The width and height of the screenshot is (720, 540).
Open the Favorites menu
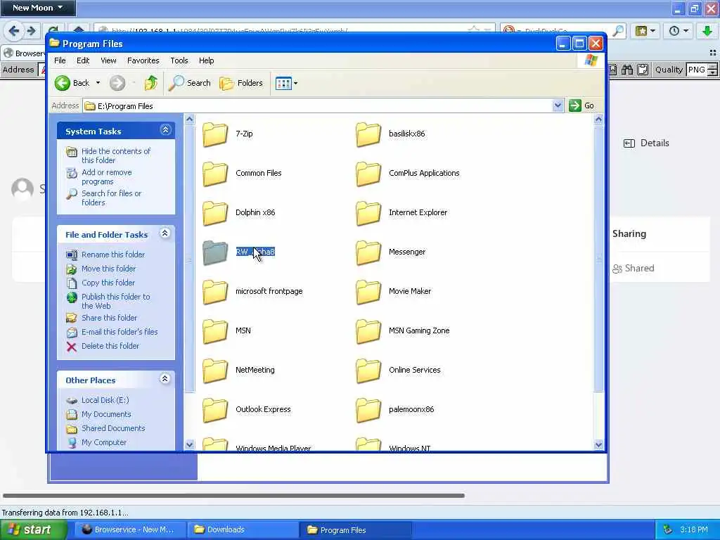click(143, 60)
